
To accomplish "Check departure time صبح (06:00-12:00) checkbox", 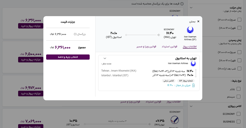I will click(239, 20).
